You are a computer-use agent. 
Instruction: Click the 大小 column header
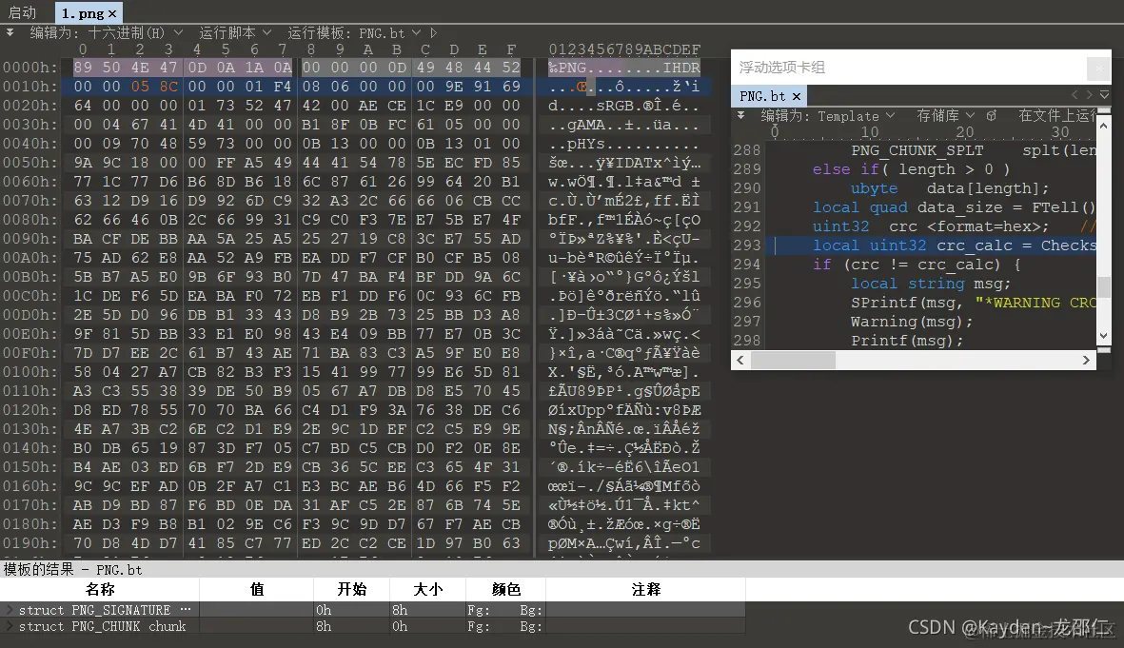[428, 589]
